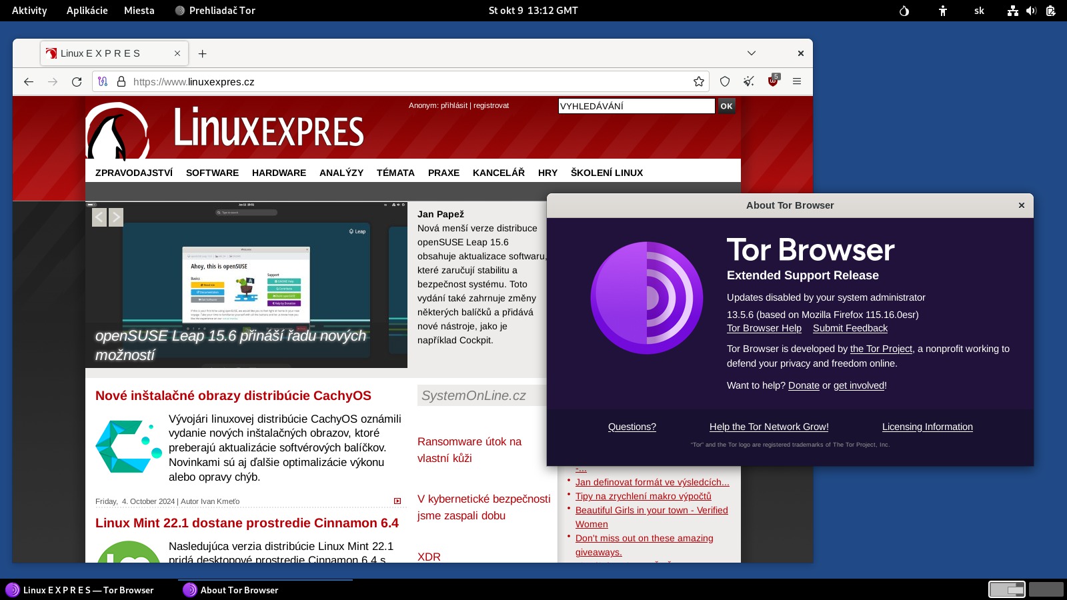Click the Donate link
This screenshot has height=600, width=1067.
[x=804, y=385]
